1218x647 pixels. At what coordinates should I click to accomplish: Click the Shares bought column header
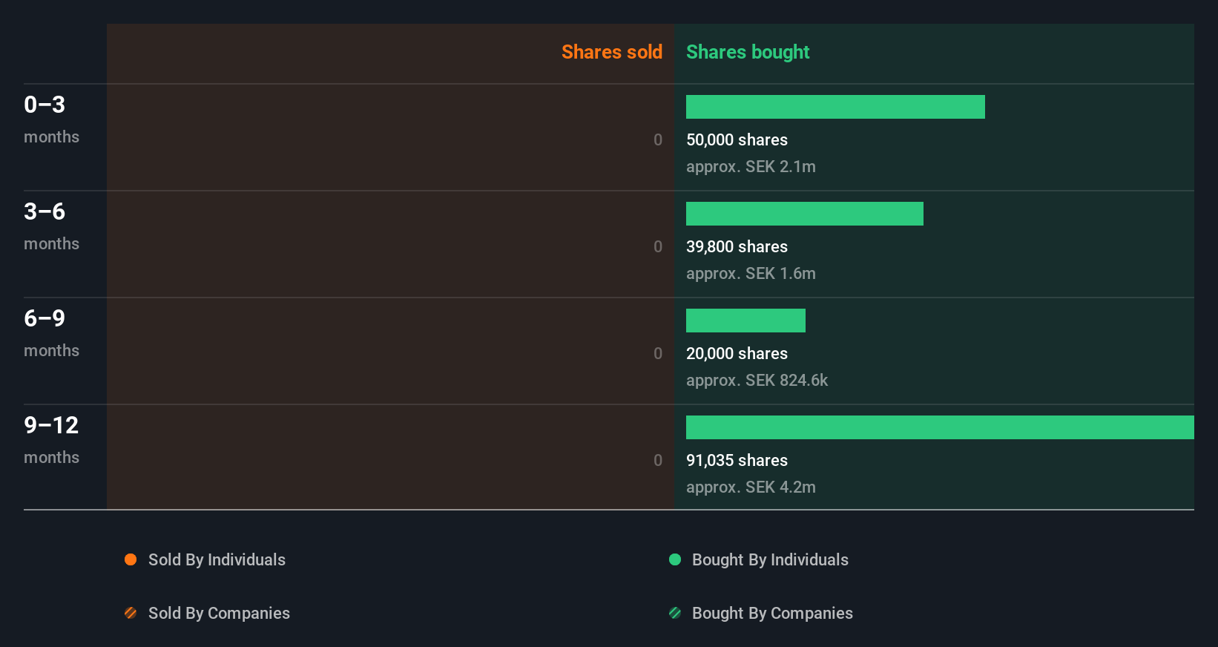click(x=748, y=52)
